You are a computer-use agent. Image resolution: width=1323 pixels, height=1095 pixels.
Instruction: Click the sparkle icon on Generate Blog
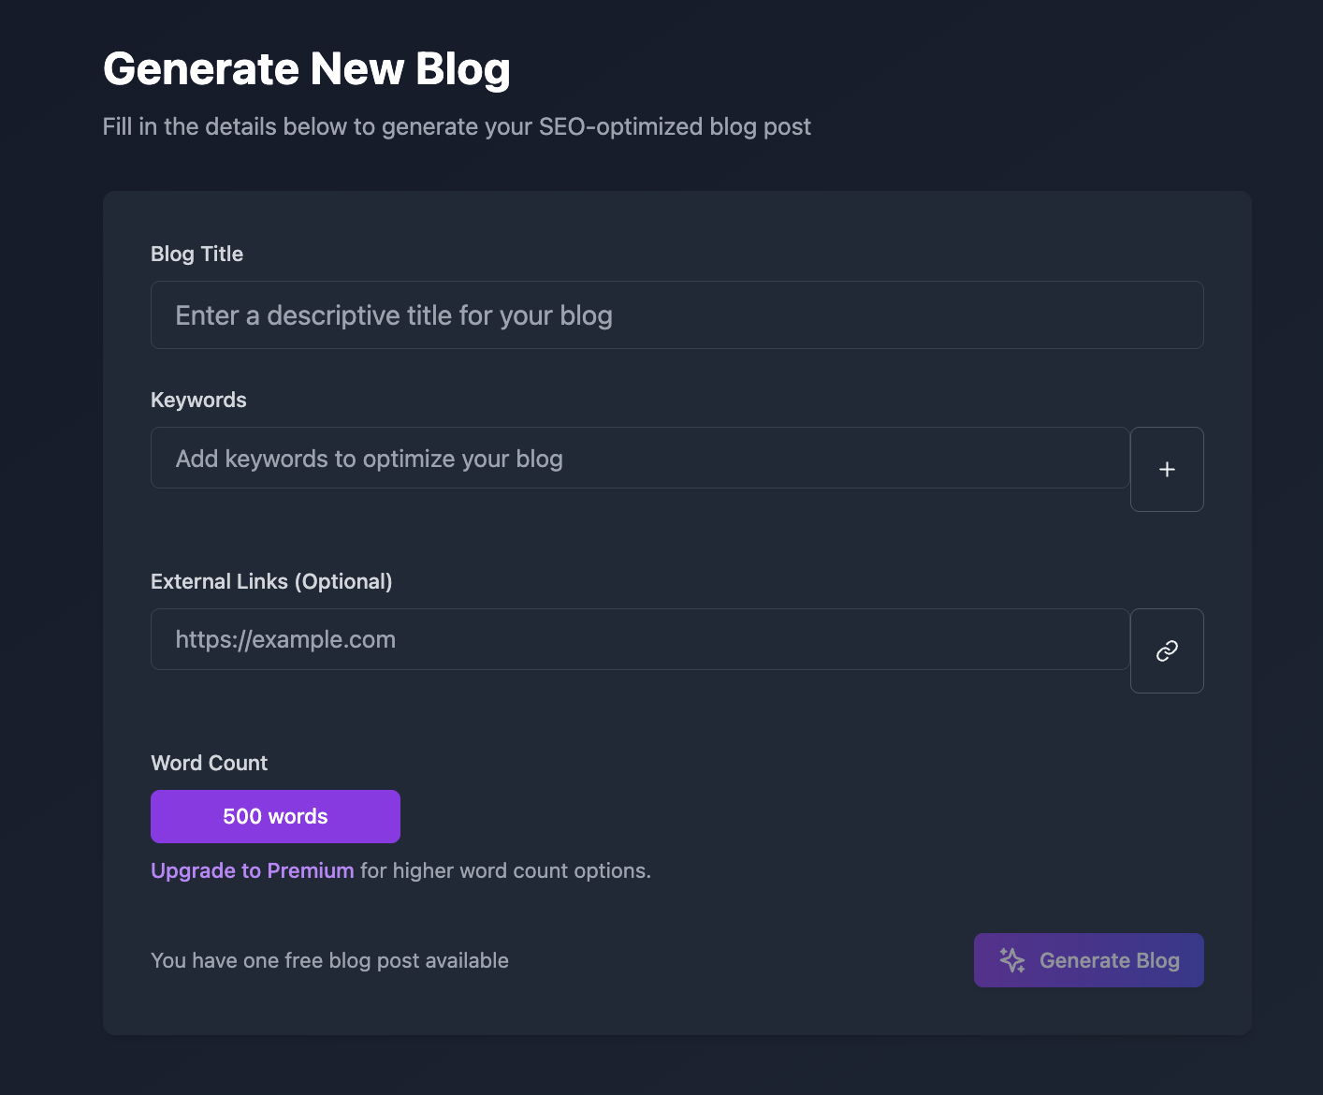[1011, 960]
